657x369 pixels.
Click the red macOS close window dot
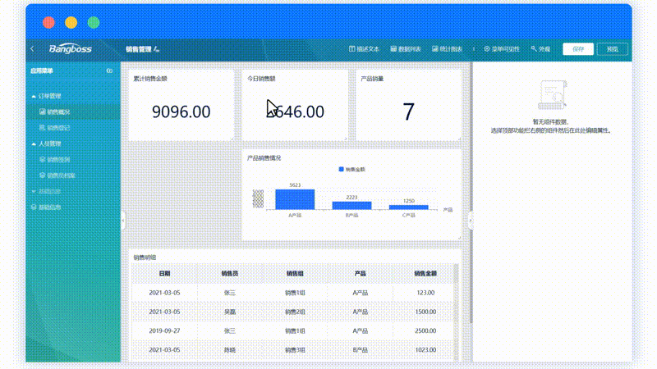point(48,22)
